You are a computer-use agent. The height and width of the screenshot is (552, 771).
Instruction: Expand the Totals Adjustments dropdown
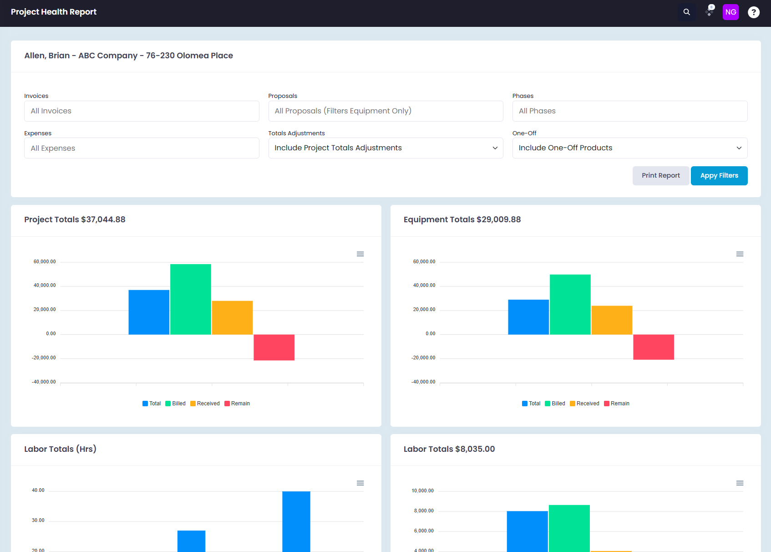tap(385, 148)
